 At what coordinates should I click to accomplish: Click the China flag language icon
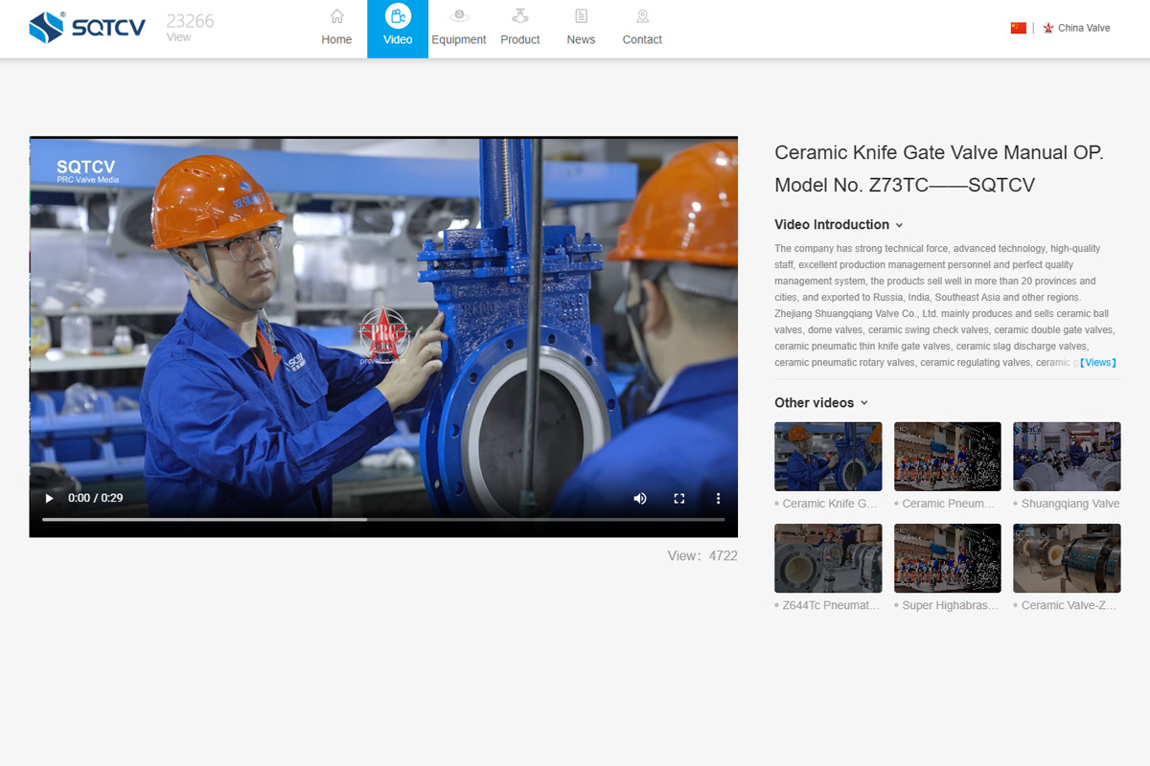pos(1018,28)
